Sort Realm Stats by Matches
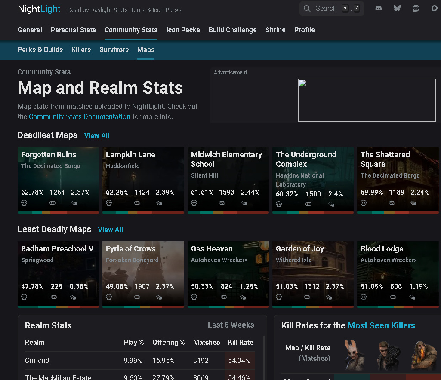This screenshot has width=441, height=380. pyautogui.click(x=207, y=342)
